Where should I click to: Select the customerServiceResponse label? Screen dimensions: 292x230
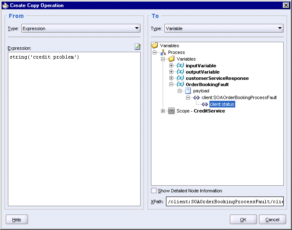(x=217, y=78)
